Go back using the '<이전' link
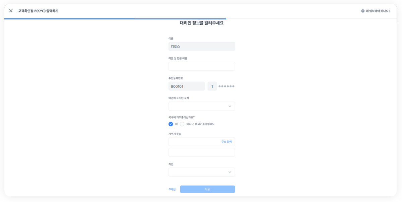Image resolution: width=402 pixels, height=202 pixels. (x=172, y=189)
